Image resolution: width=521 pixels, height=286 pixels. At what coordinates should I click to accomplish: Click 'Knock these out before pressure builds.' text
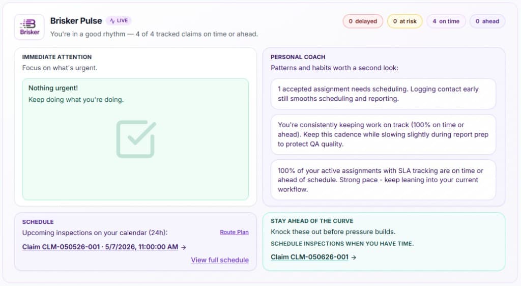333,232
